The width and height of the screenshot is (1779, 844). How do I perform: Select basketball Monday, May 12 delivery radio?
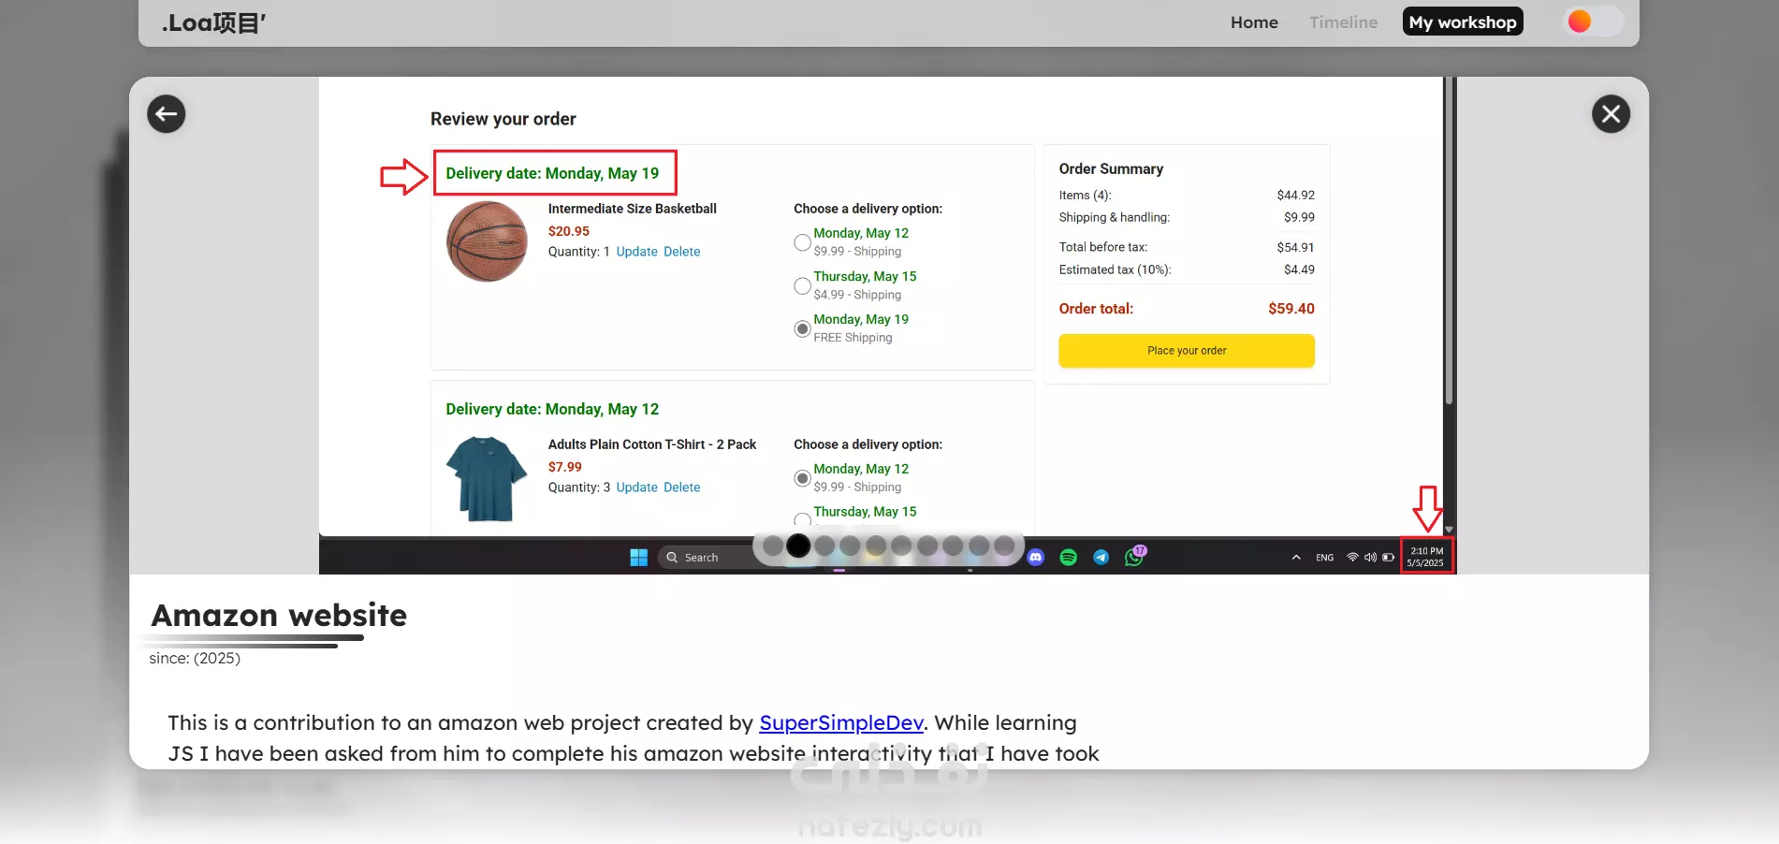(802, 242)
